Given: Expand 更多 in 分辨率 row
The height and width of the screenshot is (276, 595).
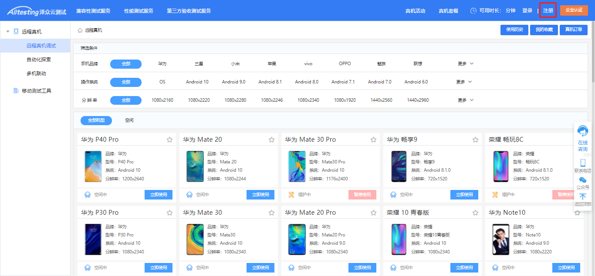Looking at the screenshot, I should pyautogui.click(x=466, y=100).
